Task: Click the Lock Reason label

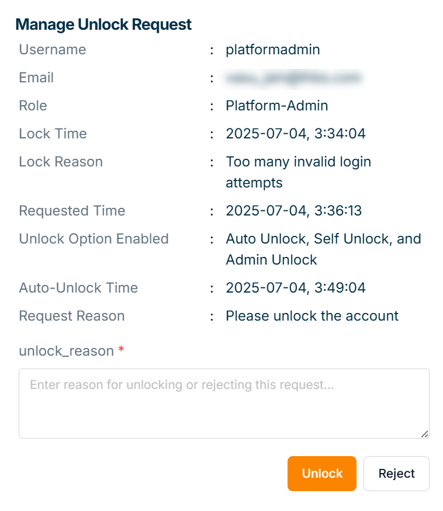Action: [61, 162]
